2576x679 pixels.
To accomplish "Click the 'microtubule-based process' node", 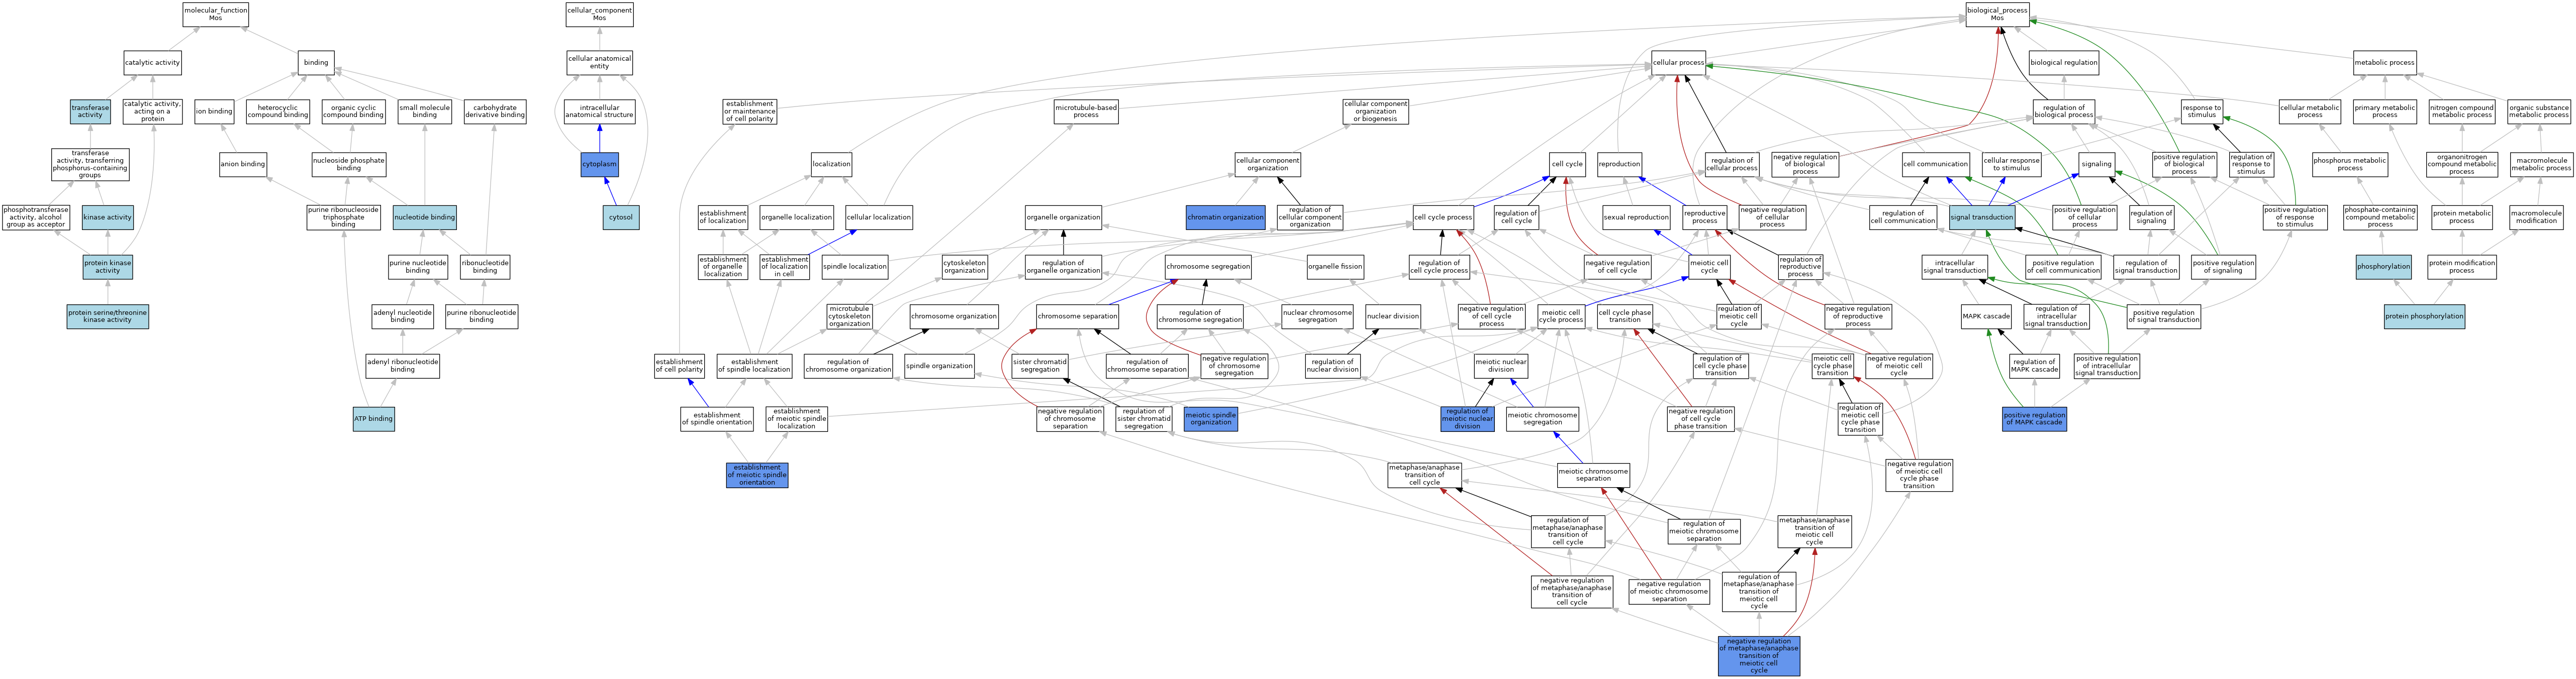I will point(1086,111).
